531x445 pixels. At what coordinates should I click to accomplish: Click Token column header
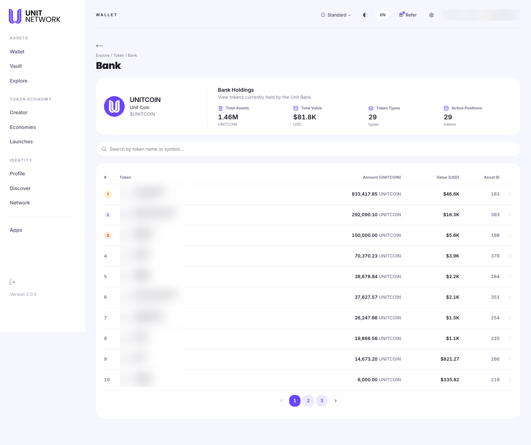tap(125, 178)
